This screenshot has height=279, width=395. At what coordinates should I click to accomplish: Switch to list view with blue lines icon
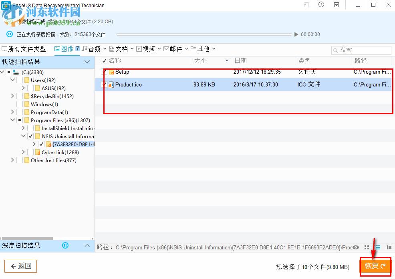378,247
